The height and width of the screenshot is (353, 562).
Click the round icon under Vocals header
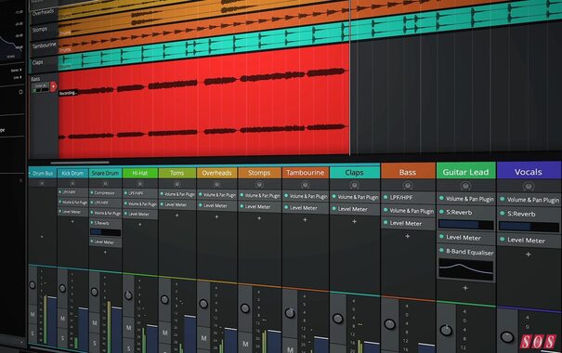(x=528, y=187)
